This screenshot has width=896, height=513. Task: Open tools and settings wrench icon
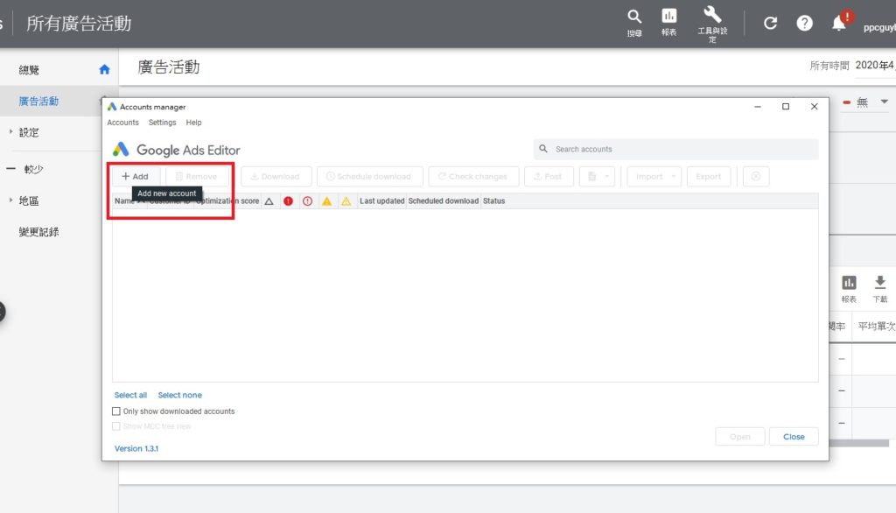tap(712, 15)
